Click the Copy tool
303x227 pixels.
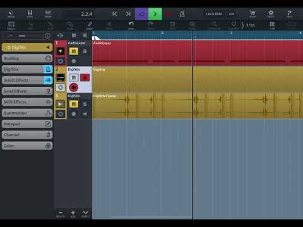coord(173,25)
